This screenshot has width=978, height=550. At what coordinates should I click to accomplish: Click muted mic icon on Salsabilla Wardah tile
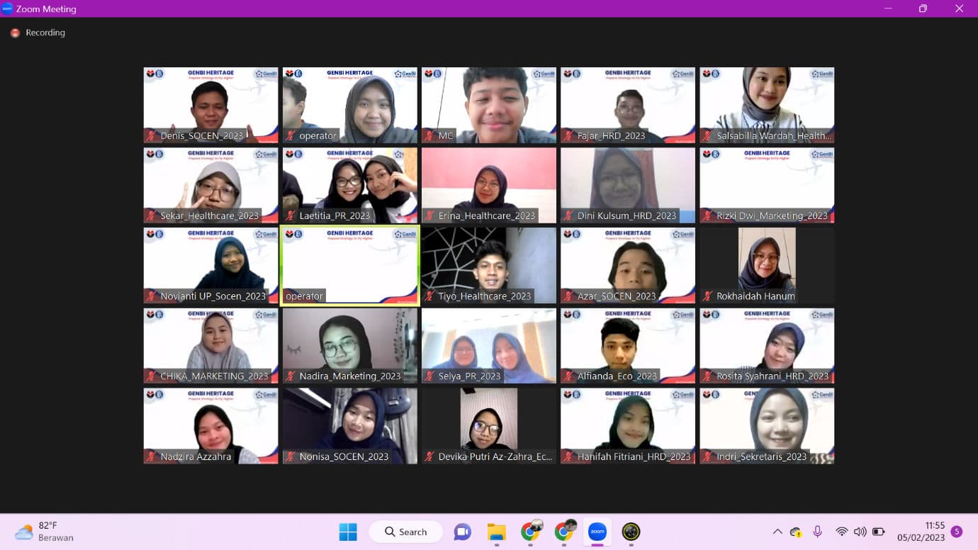point(707,135)
